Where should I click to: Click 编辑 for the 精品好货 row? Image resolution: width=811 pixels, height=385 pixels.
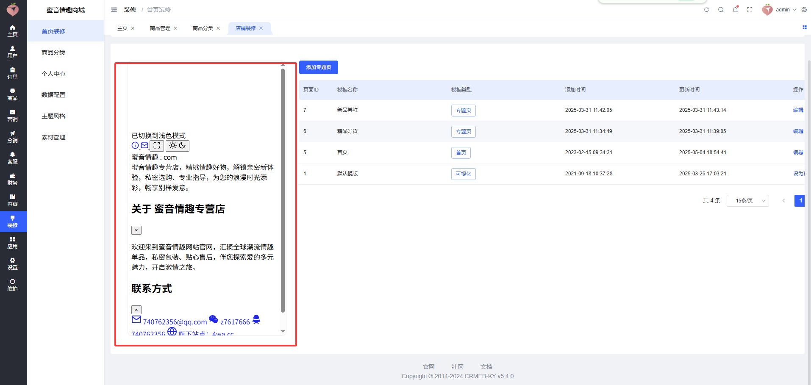798,131
